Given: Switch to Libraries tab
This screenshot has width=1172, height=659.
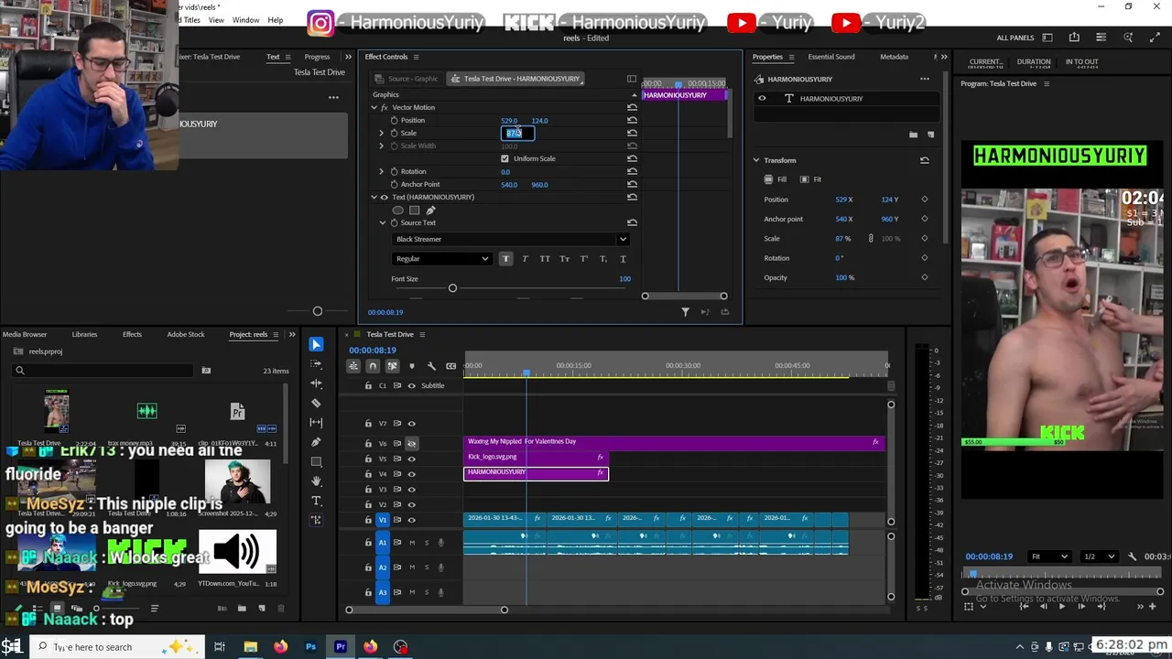Looking at the screenshot, I should (x=84, y=334).
